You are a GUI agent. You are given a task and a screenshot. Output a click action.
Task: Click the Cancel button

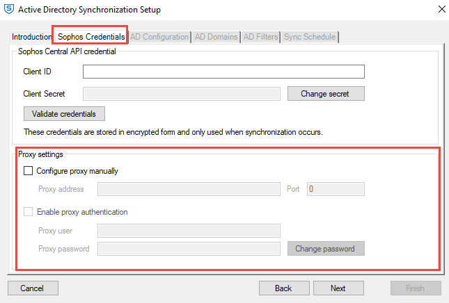tap(33, 288)
